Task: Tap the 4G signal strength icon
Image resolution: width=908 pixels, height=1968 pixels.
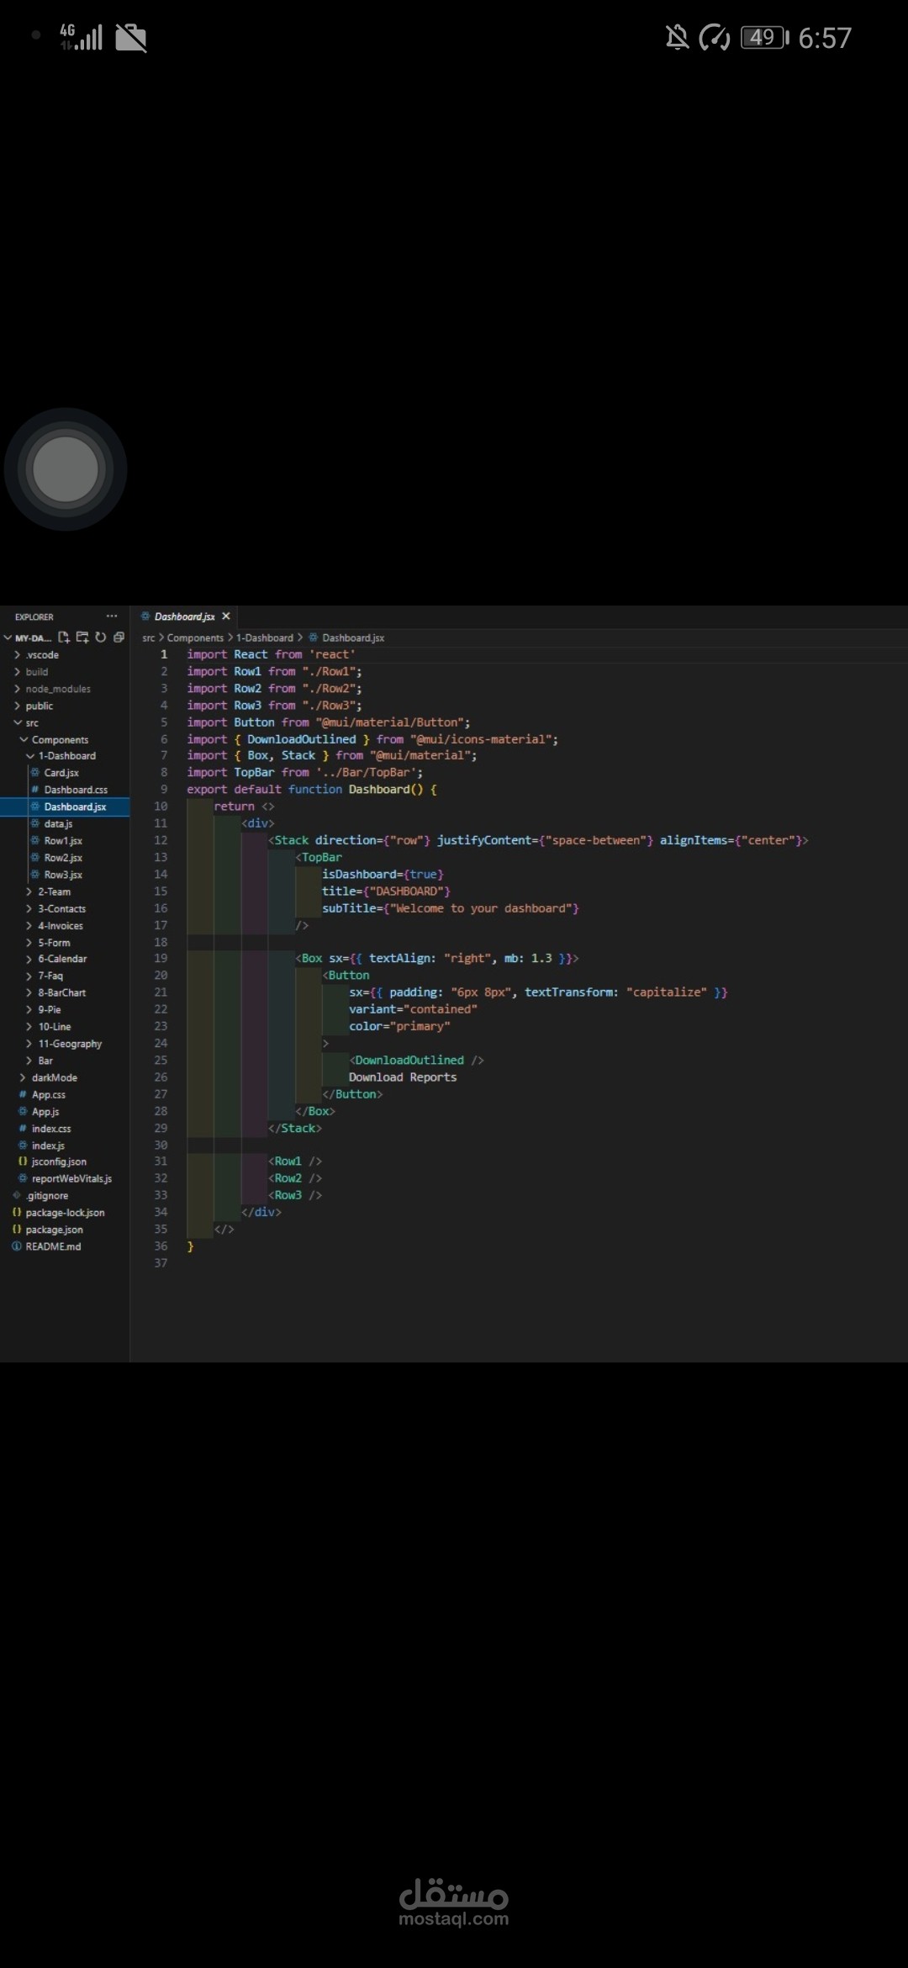Action: 82,36
